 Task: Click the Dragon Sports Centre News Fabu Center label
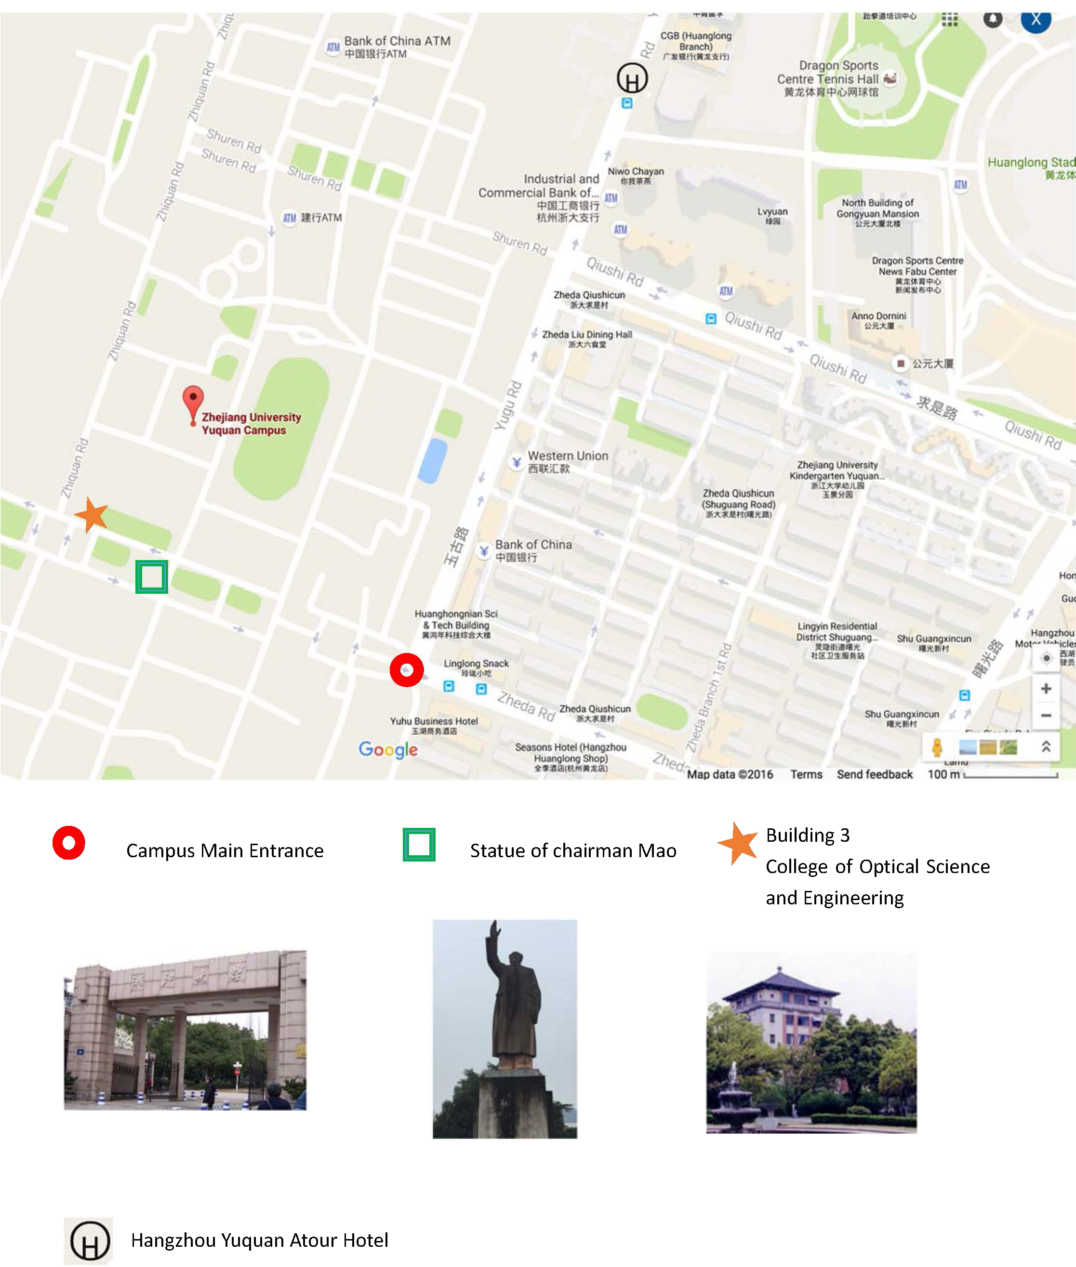[918, 274]
